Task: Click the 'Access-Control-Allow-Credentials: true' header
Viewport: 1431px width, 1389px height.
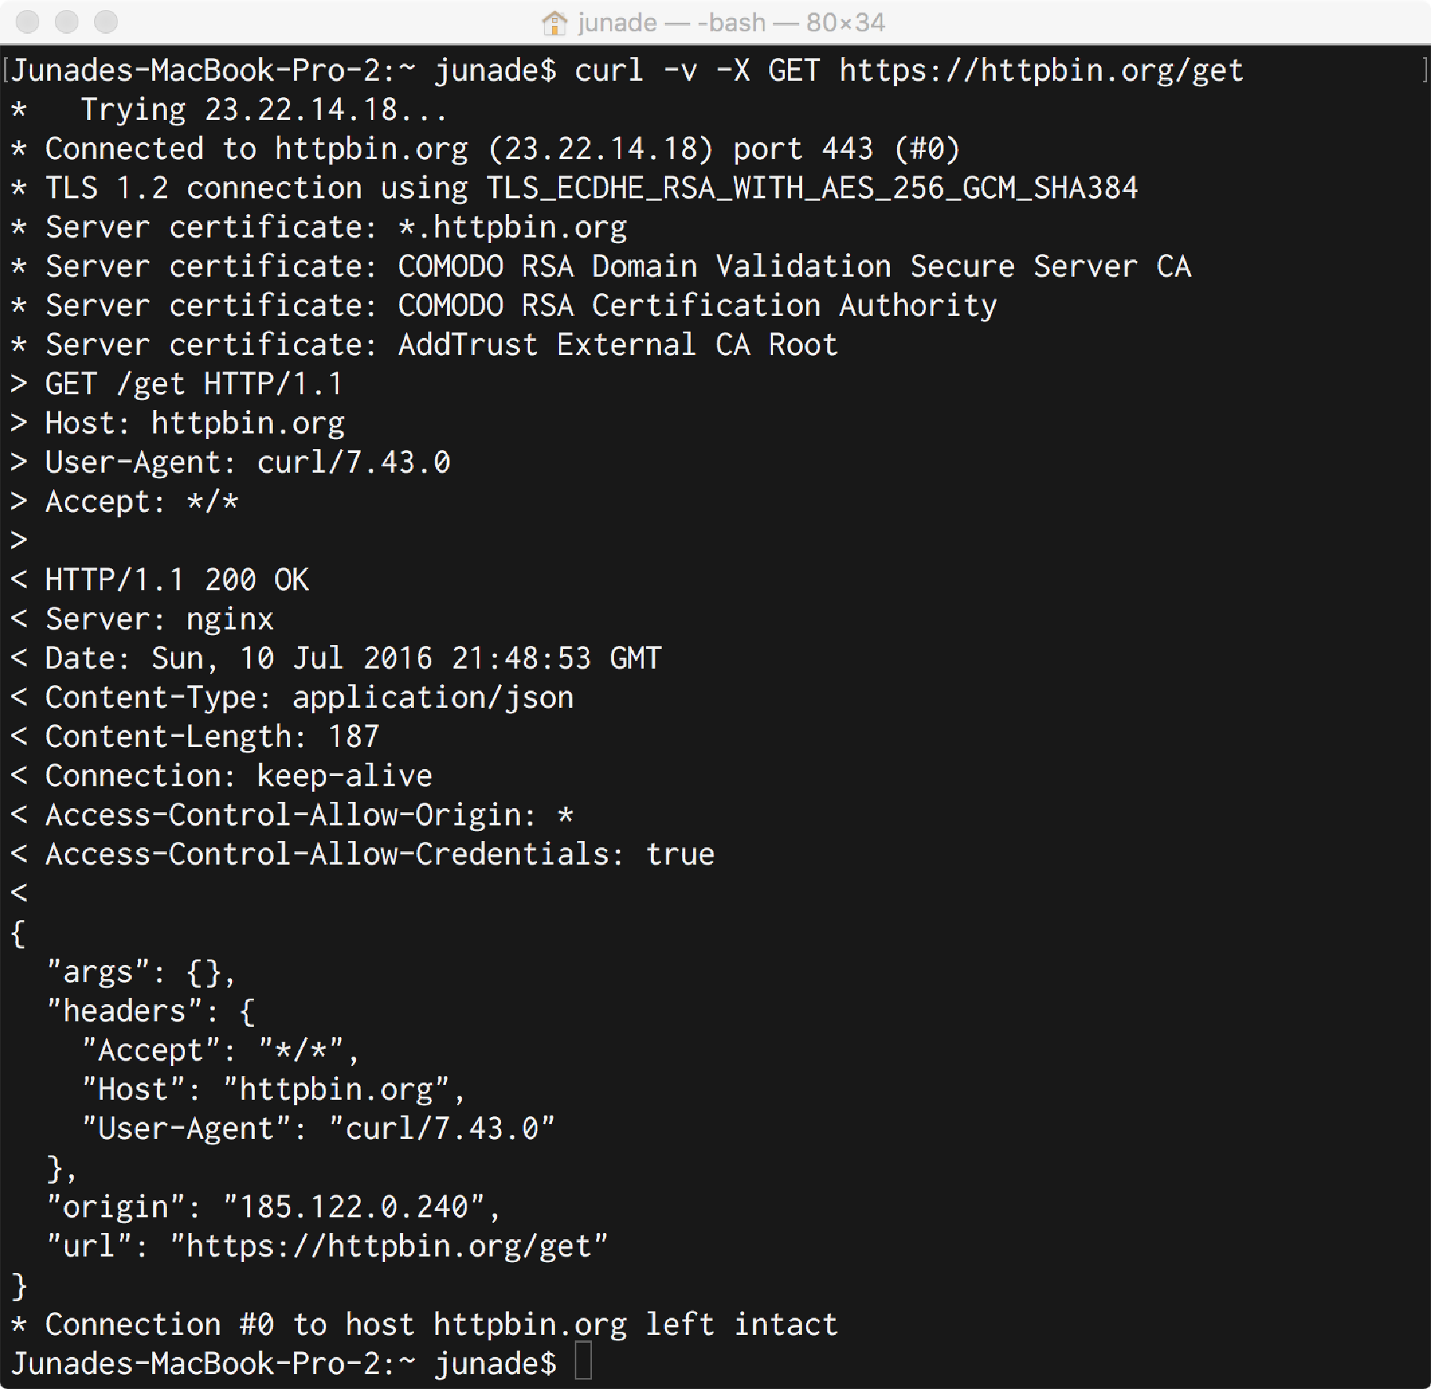Action: pos(380,854)
